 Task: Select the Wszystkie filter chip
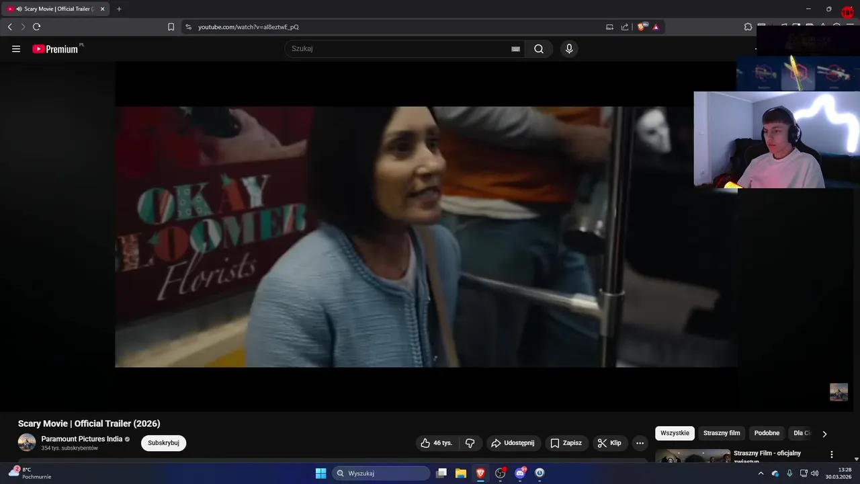(675, 434)
